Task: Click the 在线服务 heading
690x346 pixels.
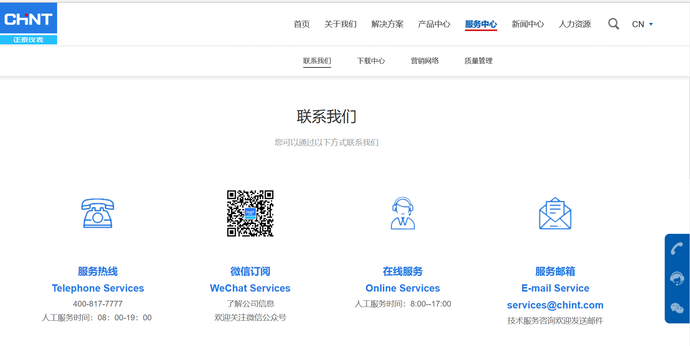Action: [402, 271]
